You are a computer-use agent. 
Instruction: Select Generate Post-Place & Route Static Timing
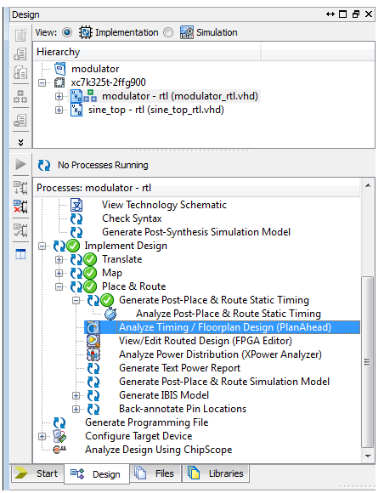click(x=214, y=300)
